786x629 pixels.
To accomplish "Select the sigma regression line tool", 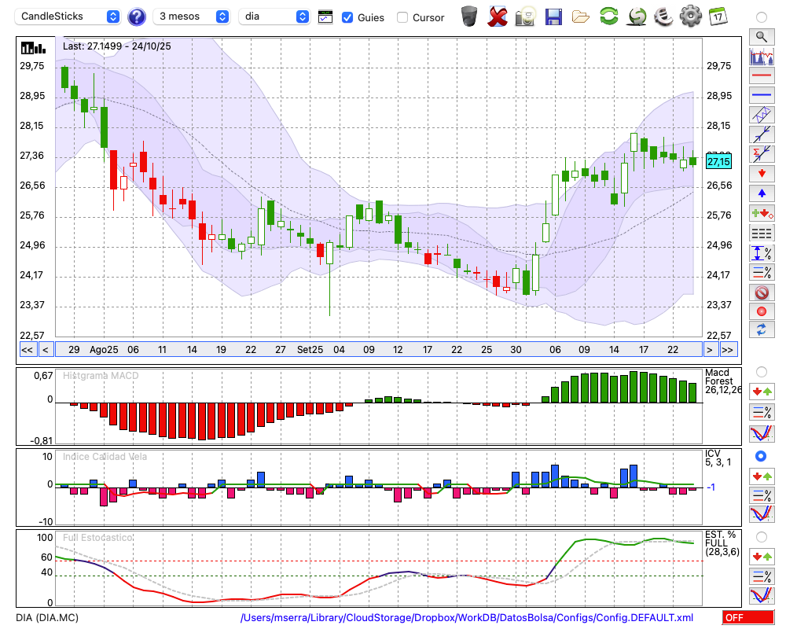I will pyautogui.click(x=762, y=154).
